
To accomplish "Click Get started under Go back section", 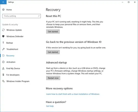I will click(53, 52).
